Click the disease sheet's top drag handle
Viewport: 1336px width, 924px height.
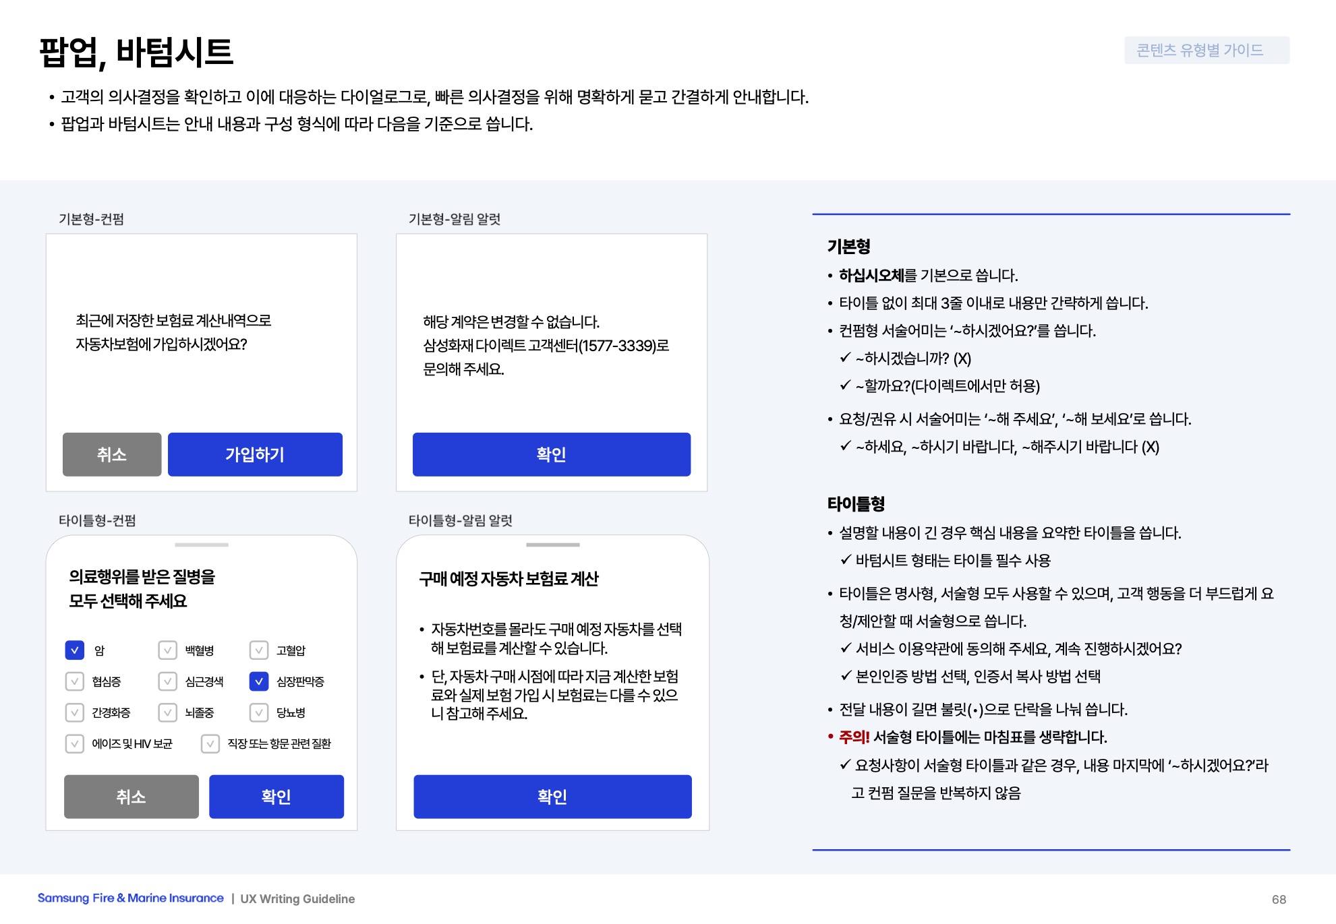click(202, 545)
